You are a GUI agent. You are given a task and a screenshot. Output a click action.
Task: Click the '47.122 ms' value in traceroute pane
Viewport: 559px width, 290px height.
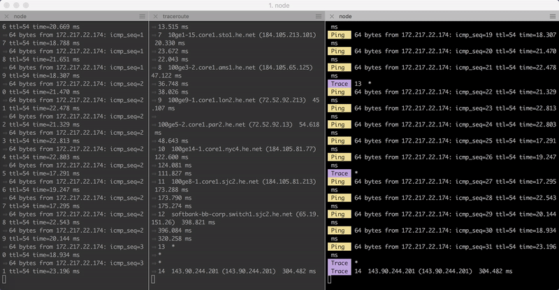pos(166,75)
